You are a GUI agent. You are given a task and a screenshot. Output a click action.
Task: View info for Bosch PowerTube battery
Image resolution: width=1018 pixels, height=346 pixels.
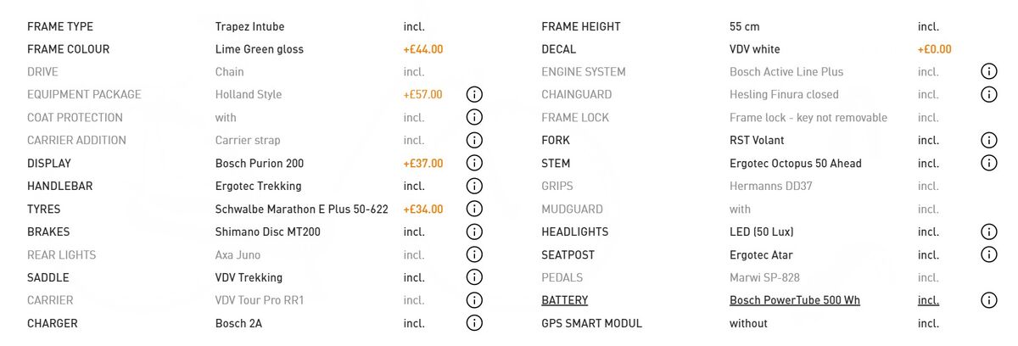click(x=988, y=300)
